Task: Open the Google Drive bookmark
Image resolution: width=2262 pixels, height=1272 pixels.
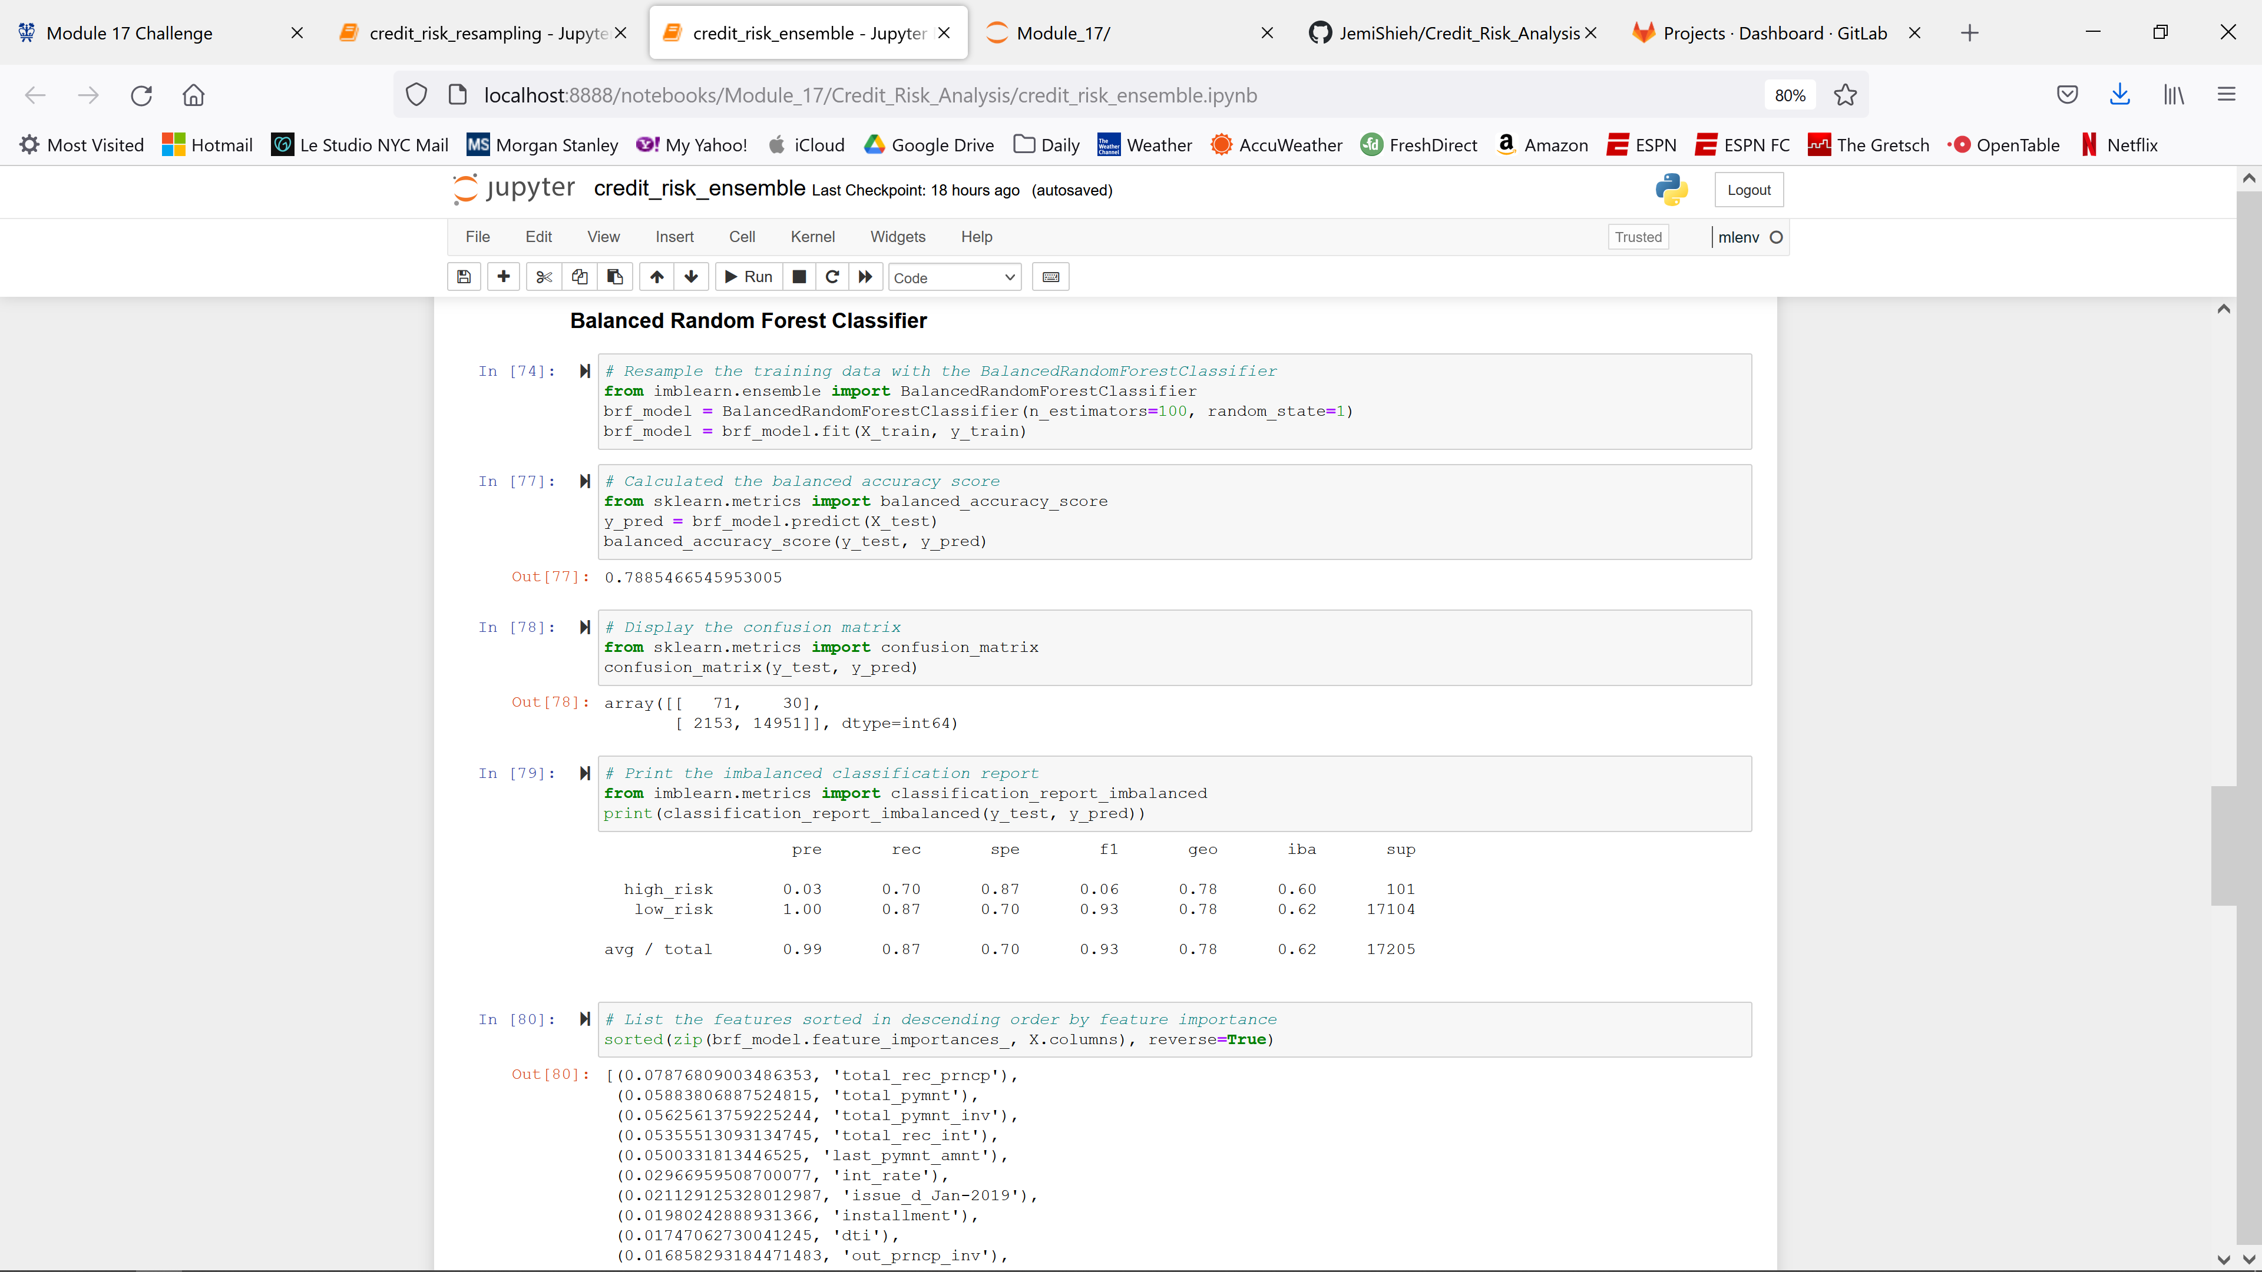Action: coord(929,145)
